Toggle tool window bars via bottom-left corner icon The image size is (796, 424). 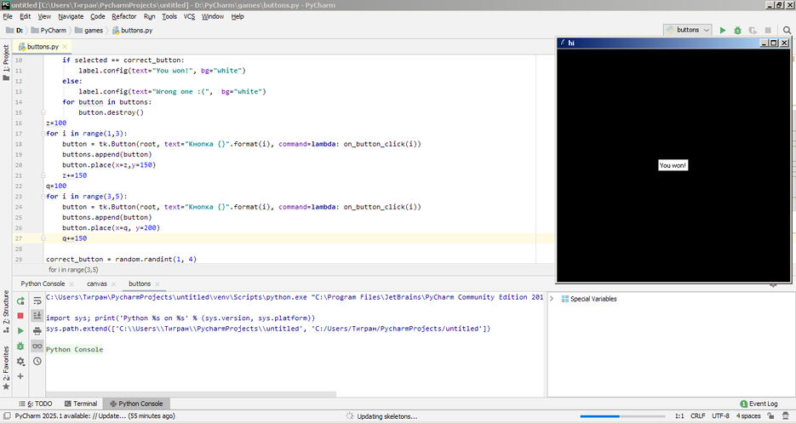click(6, 415)
